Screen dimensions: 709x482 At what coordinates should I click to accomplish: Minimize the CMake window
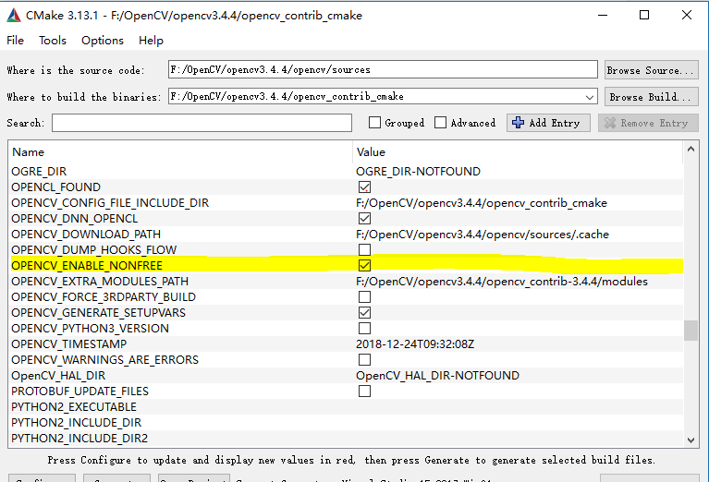[x=603, y=16]
